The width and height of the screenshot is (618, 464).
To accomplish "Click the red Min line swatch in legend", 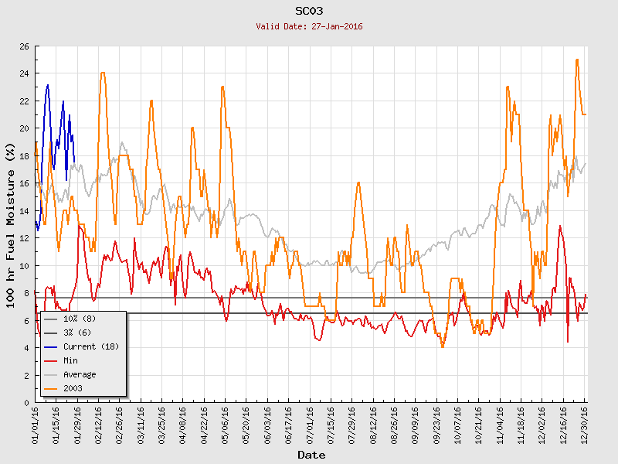I will click(51, 360).
